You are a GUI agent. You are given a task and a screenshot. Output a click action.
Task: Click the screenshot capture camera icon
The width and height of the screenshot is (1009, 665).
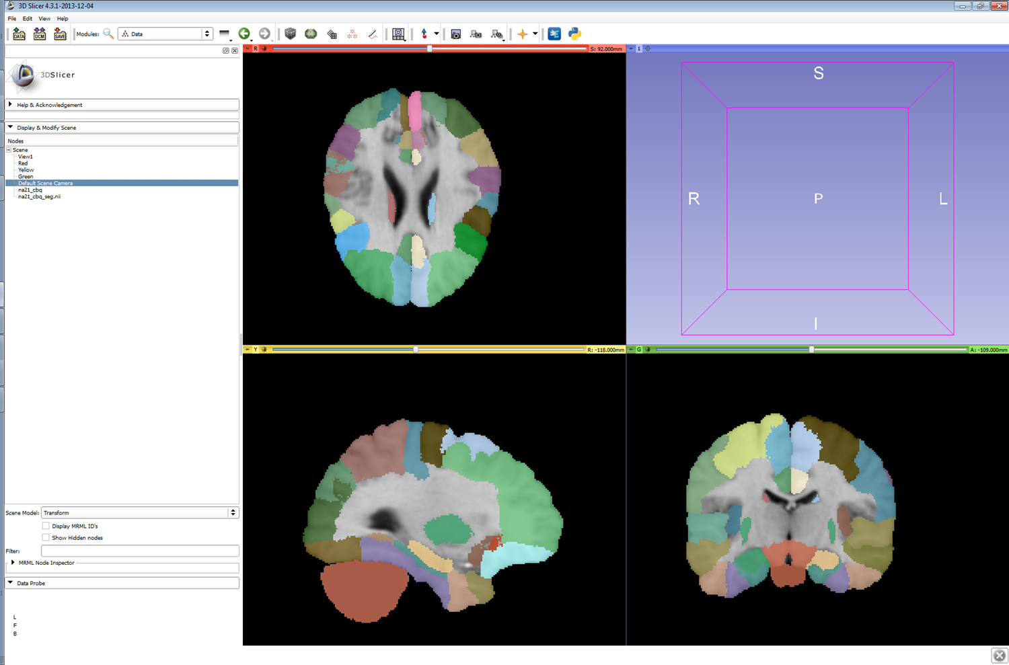456,34
